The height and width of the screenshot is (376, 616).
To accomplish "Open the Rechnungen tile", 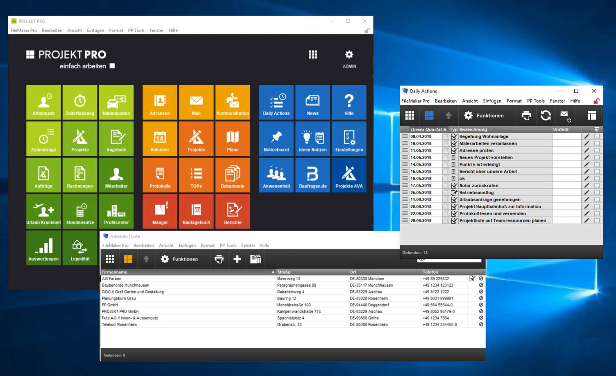I will [80, 175].
